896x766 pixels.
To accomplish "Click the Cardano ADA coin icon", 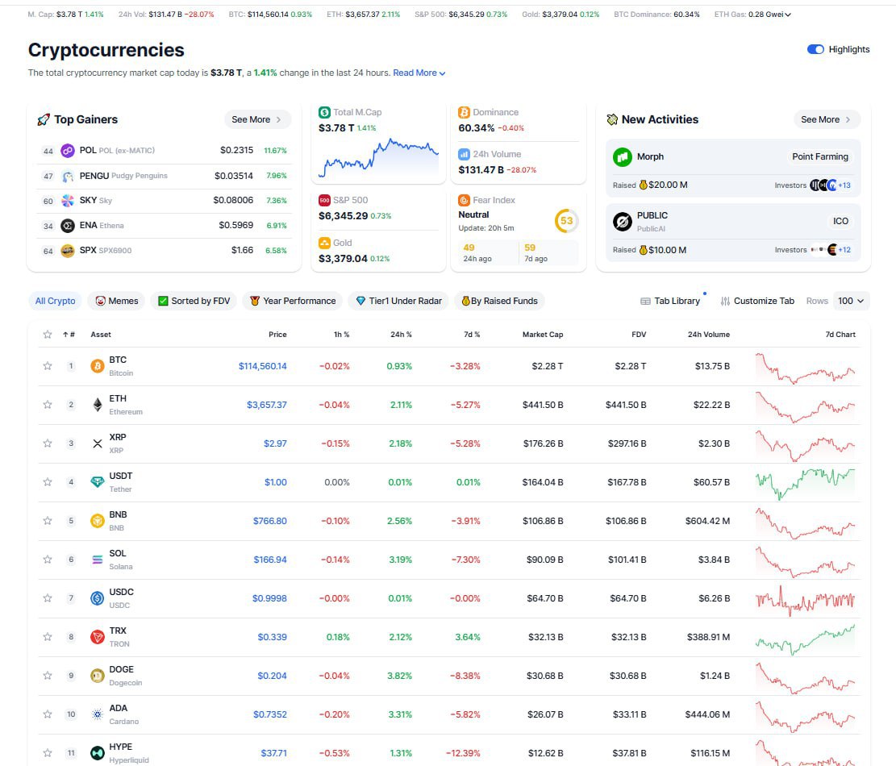I will pyautogui.click(x=97, y=714).
